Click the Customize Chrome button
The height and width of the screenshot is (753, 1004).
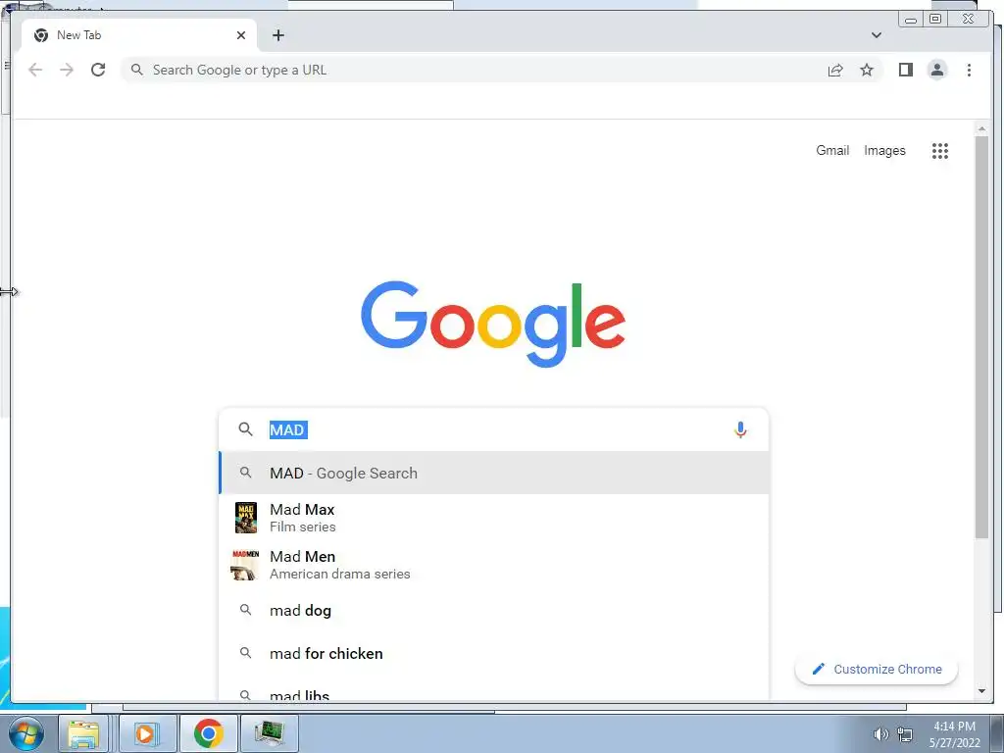pyautogui.click(x=876, y=669)
